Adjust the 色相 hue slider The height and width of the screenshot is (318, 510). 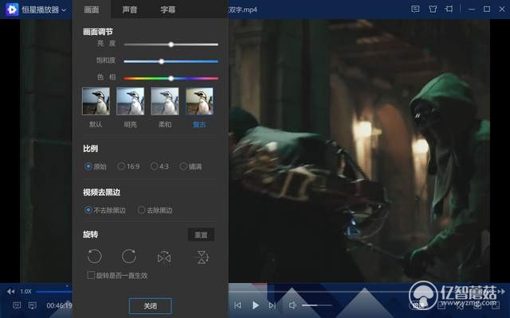click(171, 78)
